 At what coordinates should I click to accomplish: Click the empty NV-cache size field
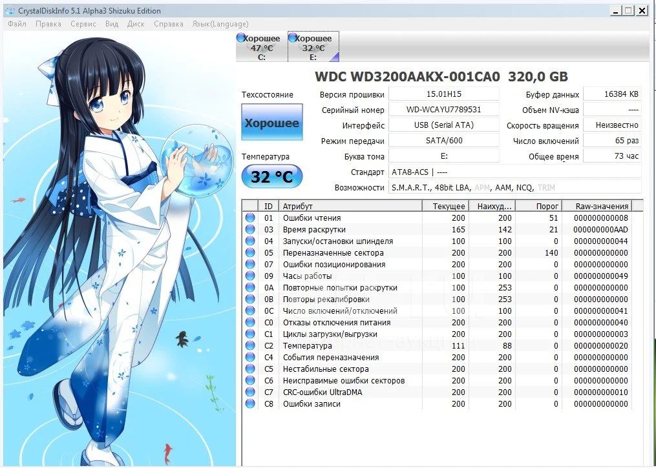pyautogui.click(x=613, y=110)
